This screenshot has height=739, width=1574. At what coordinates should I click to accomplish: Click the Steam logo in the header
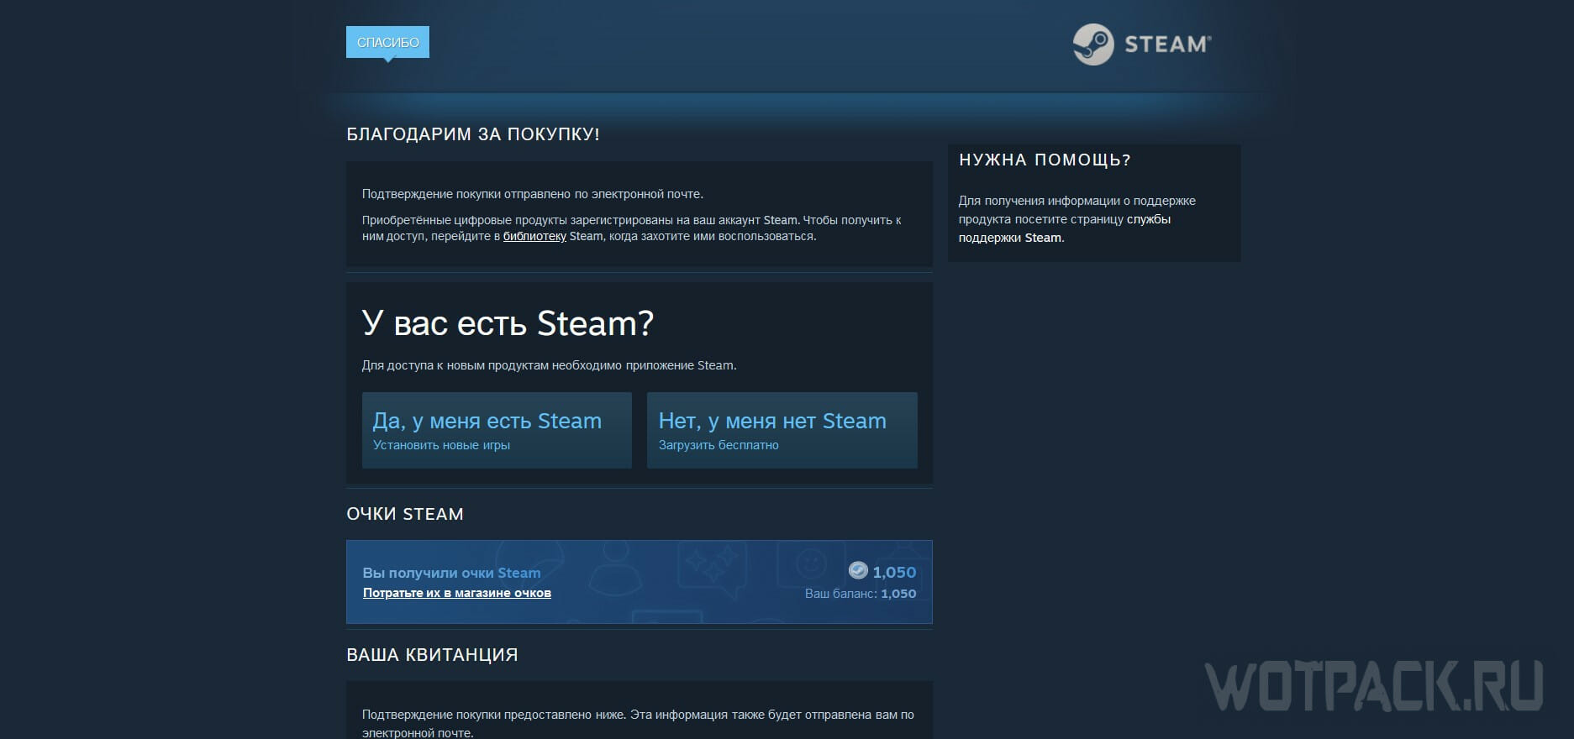click(1142, 44)
